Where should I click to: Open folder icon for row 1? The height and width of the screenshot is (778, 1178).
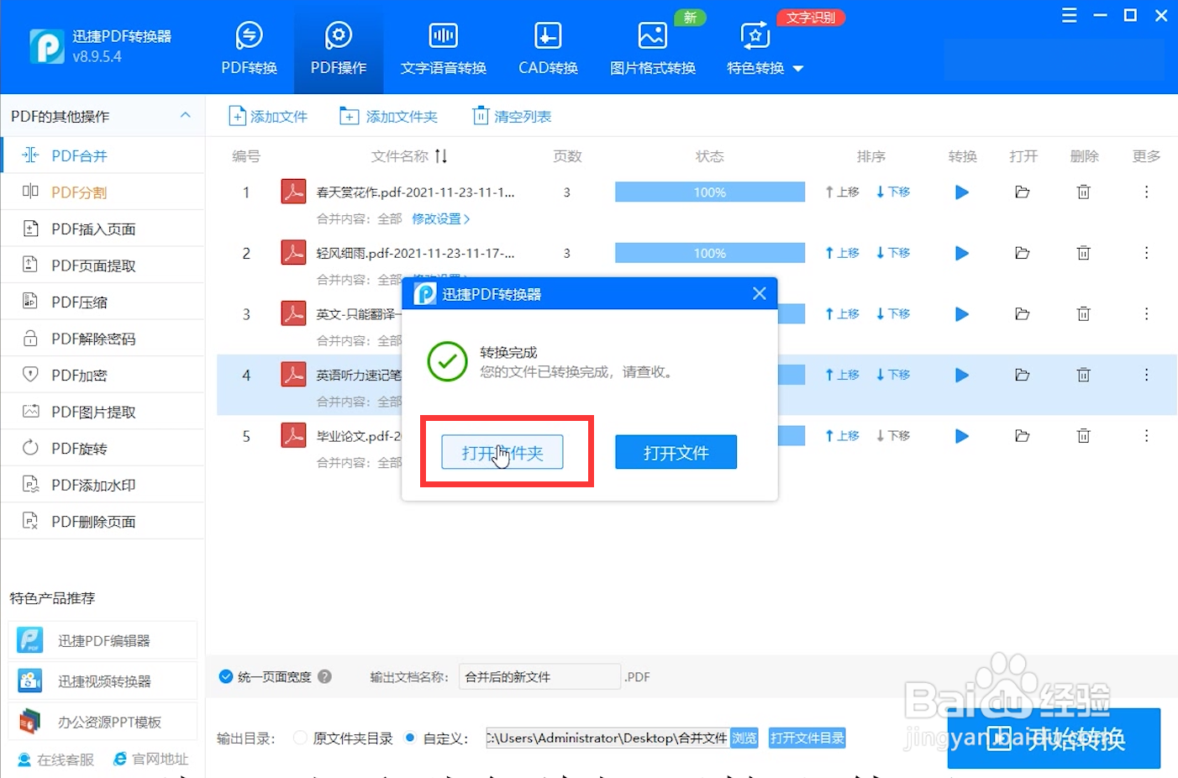pos(1023,192)
